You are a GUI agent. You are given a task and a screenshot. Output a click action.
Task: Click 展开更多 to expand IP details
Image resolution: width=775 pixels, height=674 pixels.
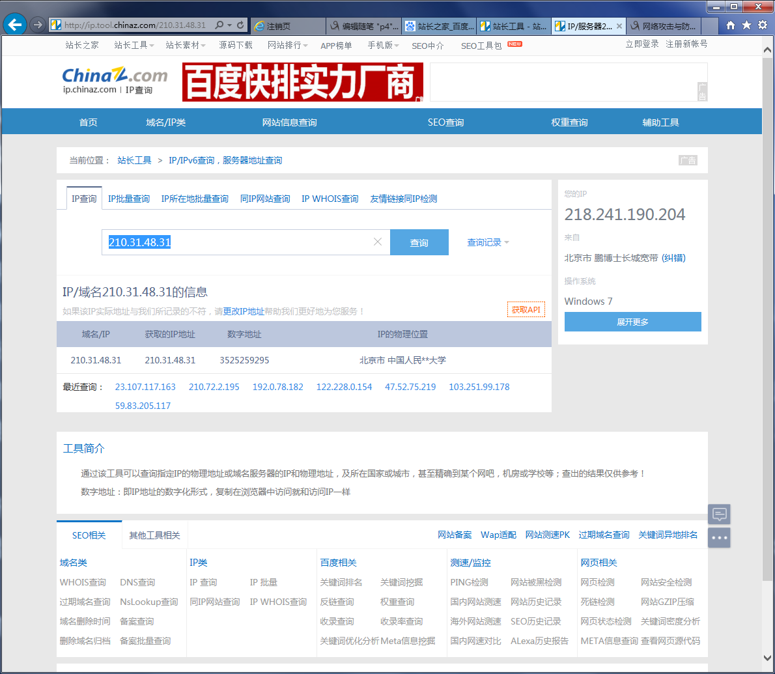tap(632, 322)
